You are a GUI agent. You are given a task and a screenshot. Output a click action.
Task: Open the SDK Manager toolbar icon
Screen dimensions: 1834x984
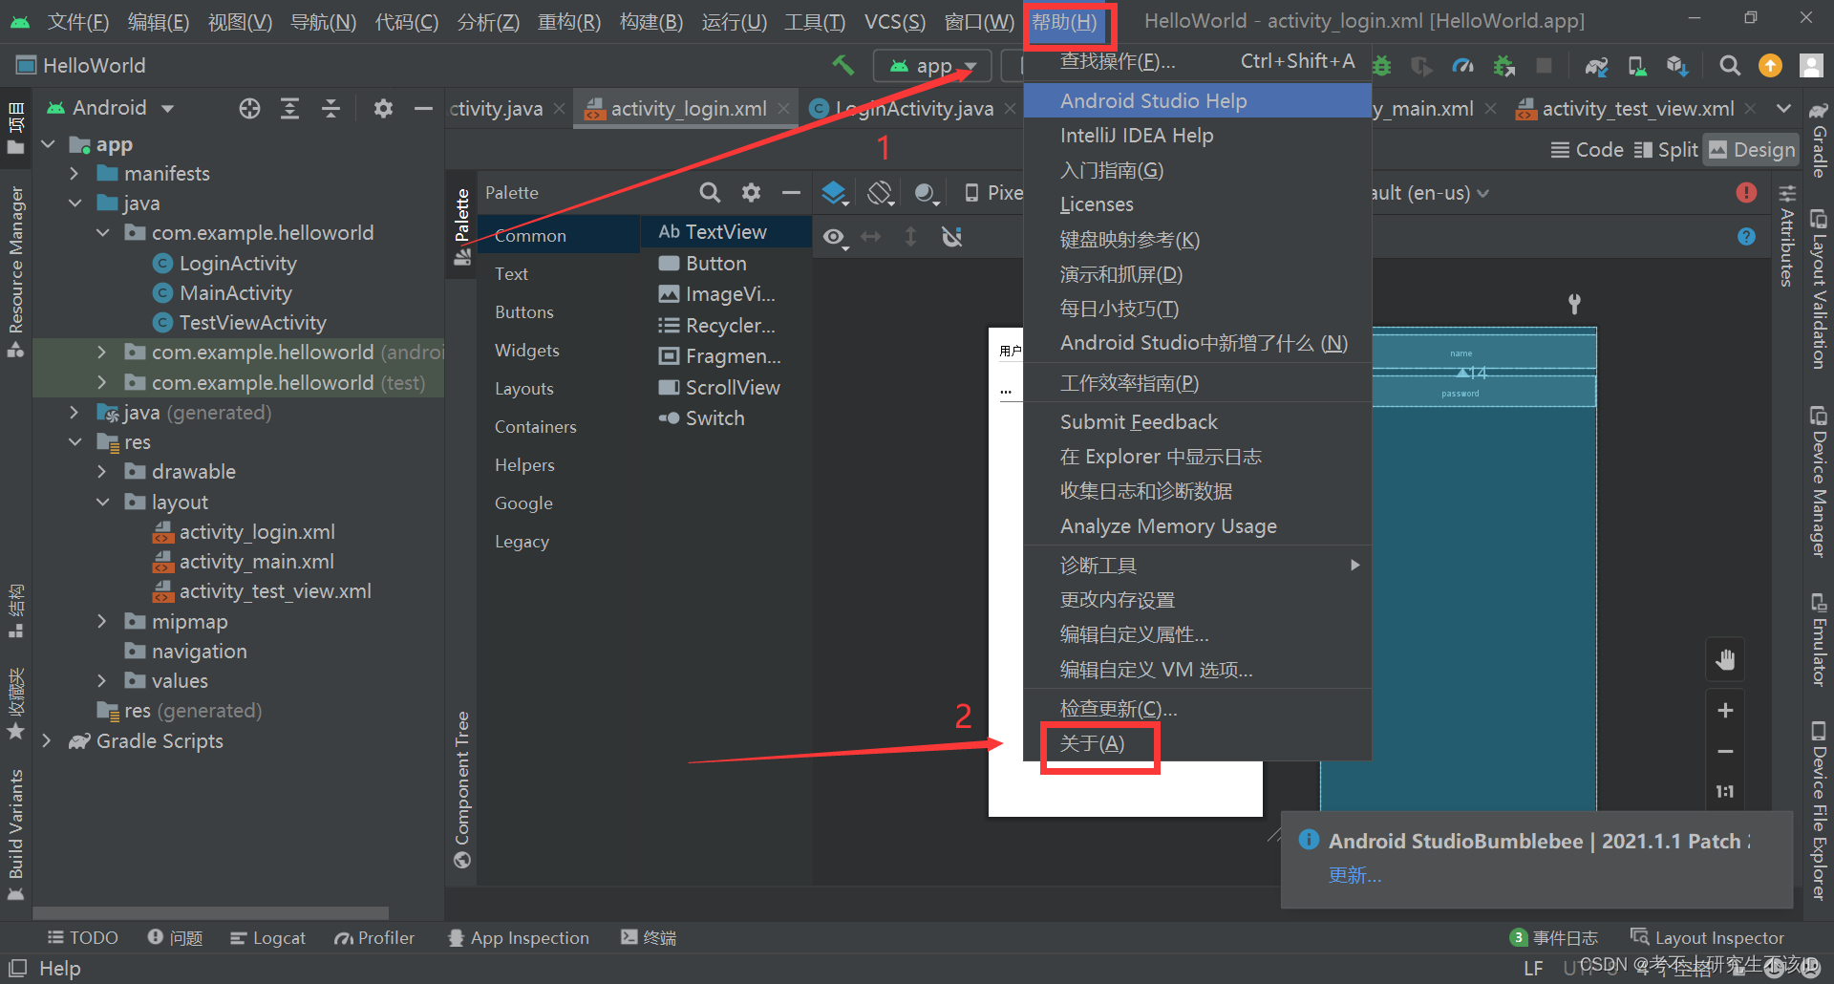pos(1677,66)
